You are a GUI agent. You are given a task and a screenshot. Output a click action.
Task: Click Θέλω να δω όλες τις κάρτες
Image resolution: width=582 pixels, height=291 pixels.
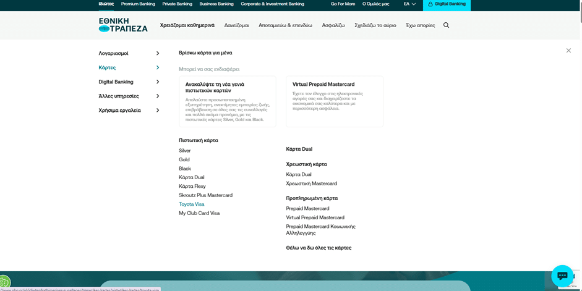pos(319,248)
